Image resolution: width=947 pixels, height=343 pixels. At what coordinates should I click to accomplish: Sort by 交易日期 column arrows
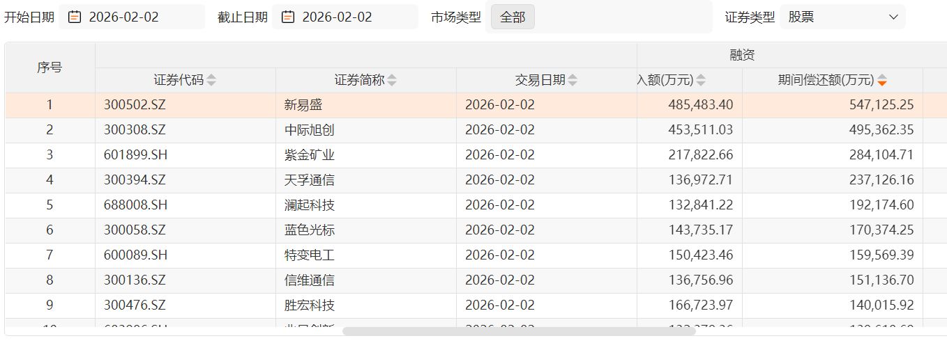pyautogui.click(x=573, y=81)
